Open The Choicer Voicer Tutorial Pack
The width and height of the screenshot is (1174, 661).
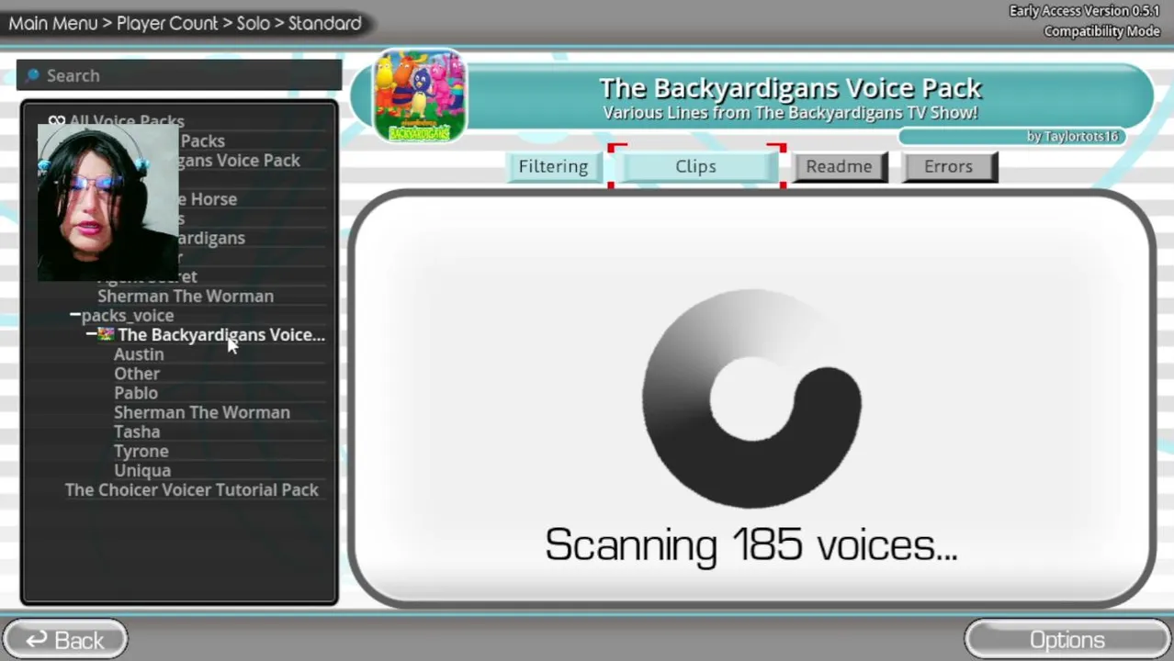tap(192, 489)
